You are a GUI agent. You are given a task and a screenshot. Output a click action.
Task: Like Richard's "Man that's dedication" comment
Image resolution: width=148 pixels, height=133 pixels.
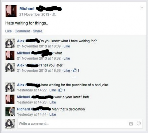pyautogui.click(x=53, y=114)
